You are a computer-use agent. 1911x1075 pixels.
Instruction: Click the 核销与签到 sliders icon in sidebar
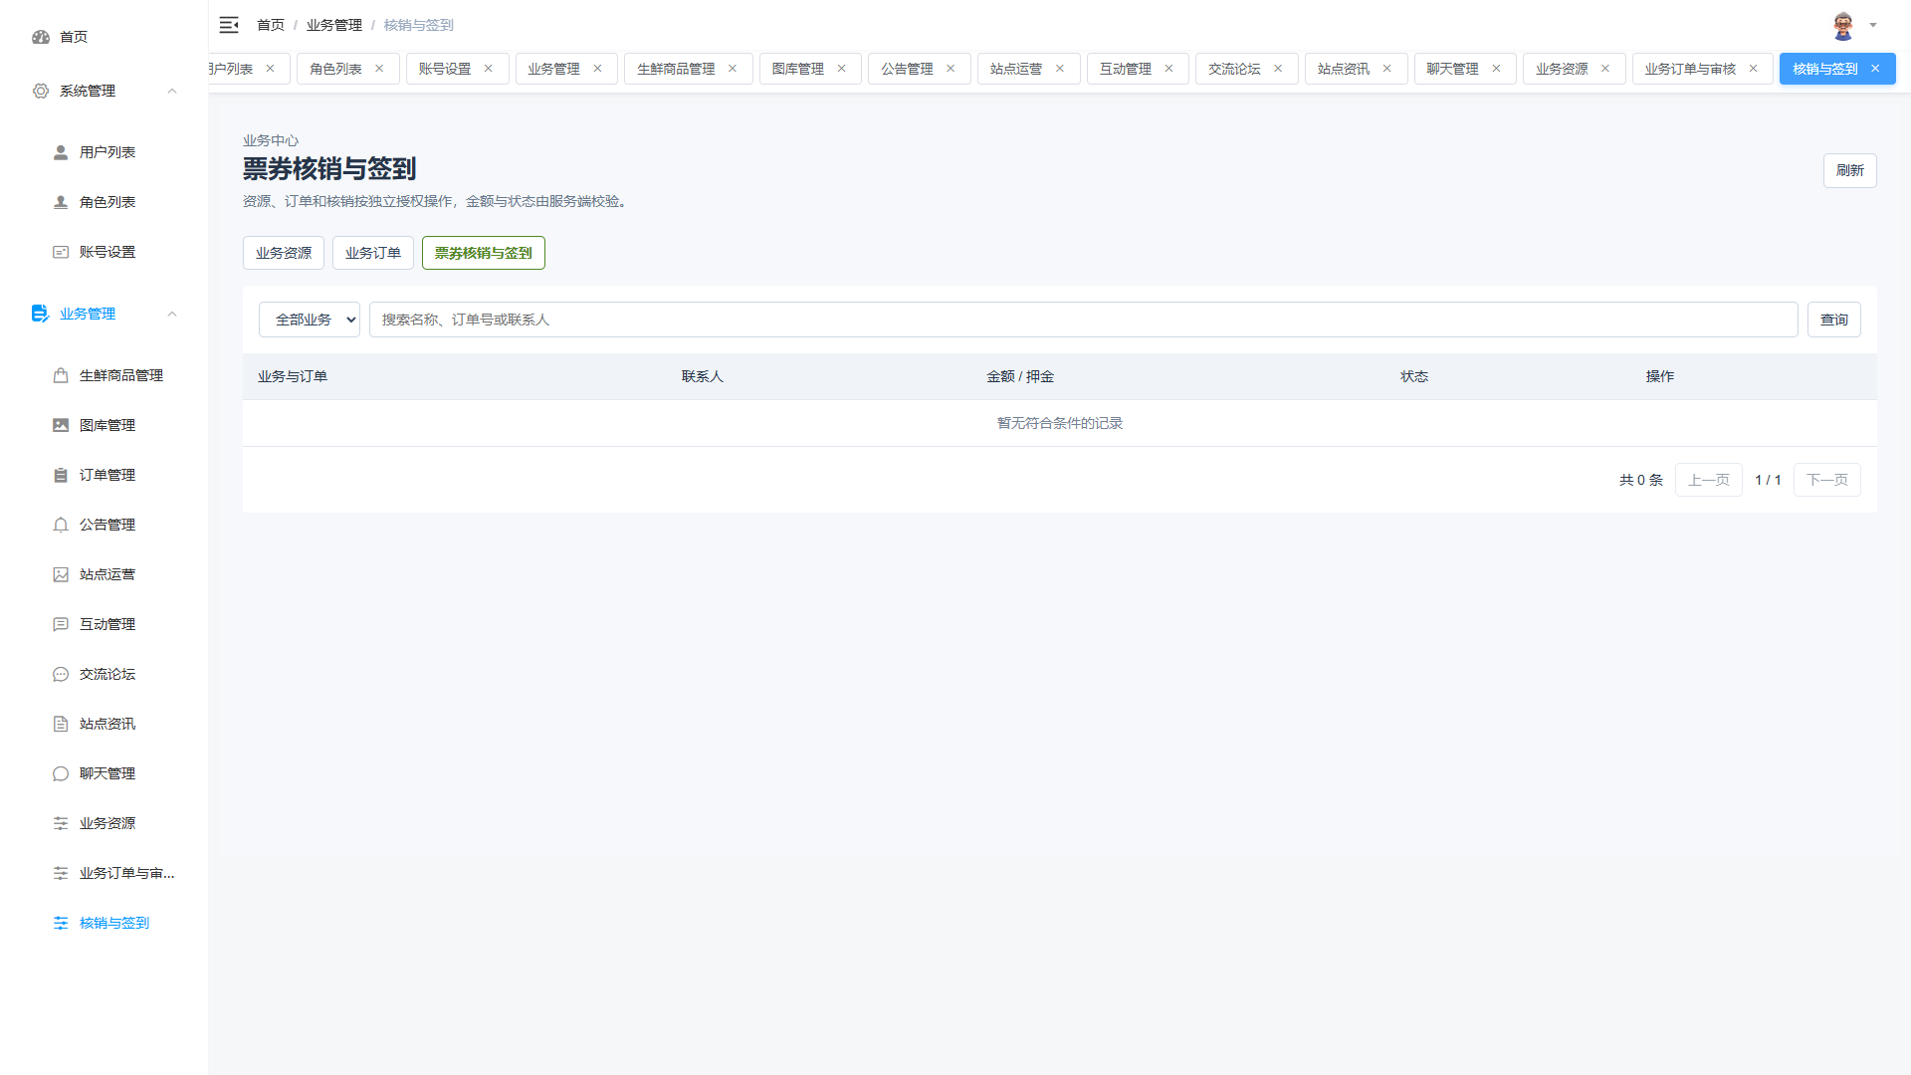(x=61, y=923)
